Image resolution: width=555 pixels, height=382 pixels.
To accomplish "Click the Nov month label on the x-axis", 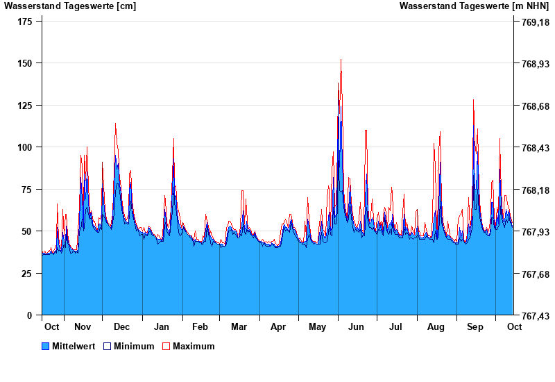I will click(x=83, y=326).
